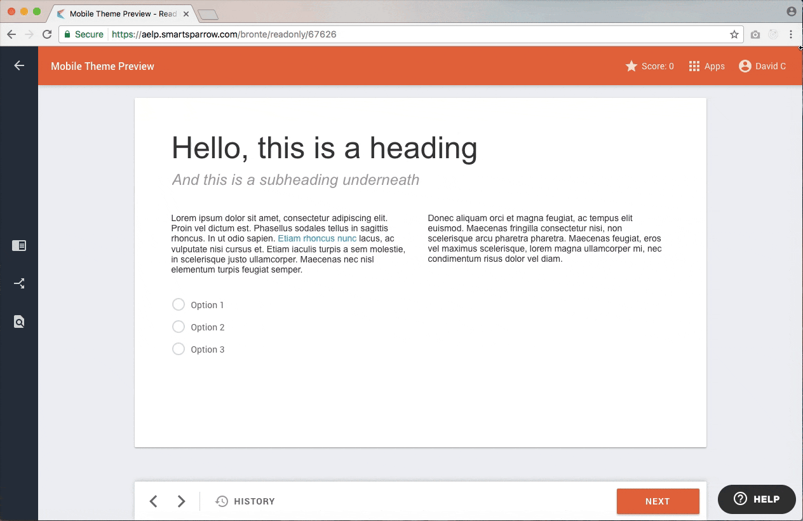The width and height of the screenshot is (803, 521).
Task: Open the search document icon in the sidebar
Action: 19,321
